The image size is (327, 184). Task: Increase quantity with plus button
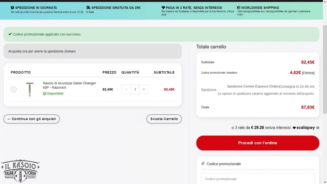coord(144,89)
